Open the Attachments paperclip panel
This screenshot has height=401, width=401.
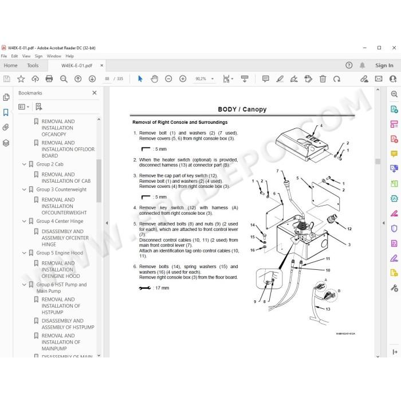[x=6, y=127]
